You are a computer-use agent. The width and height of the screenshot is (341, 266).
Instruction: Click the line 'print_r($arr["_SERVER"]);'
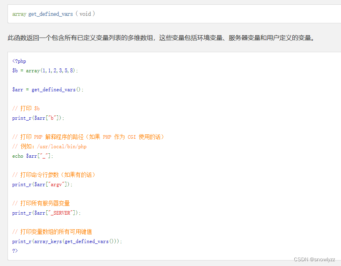(47, 213)
